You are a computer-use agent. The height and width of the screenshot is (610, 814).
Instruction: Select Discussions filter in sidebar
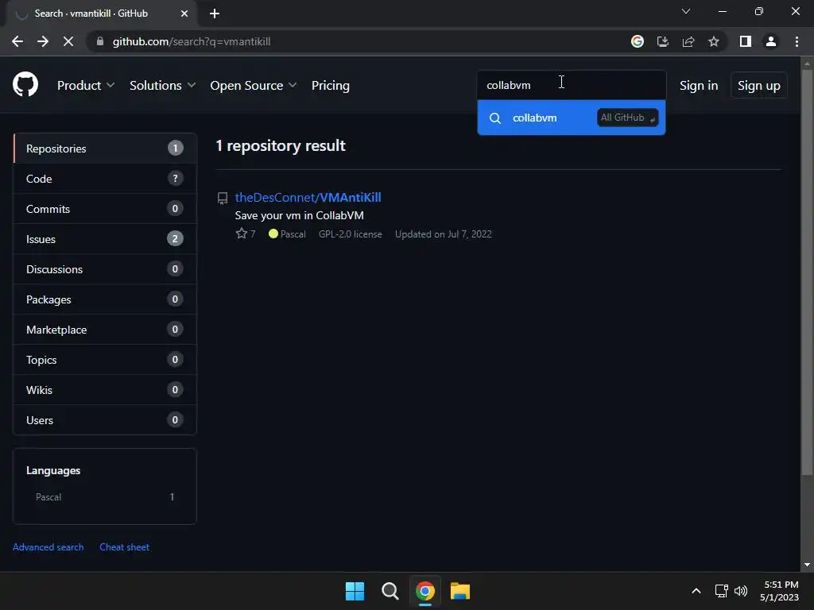pos(105,268)
